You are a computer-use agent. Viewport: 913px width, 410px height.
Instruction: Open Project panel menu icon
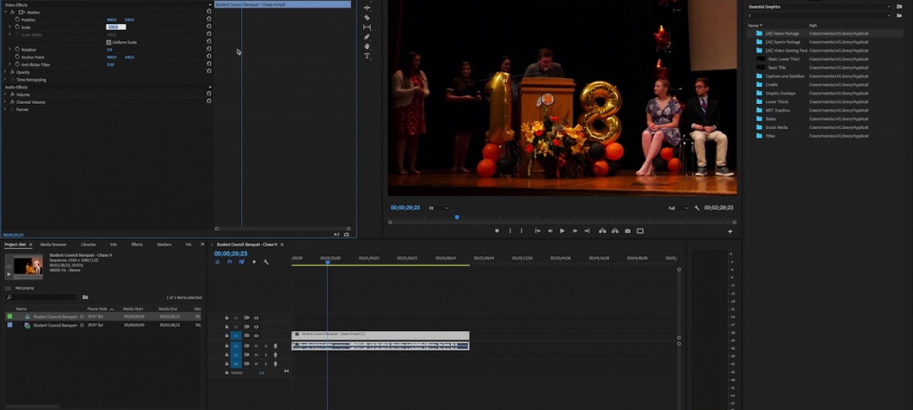click(31, 245)
